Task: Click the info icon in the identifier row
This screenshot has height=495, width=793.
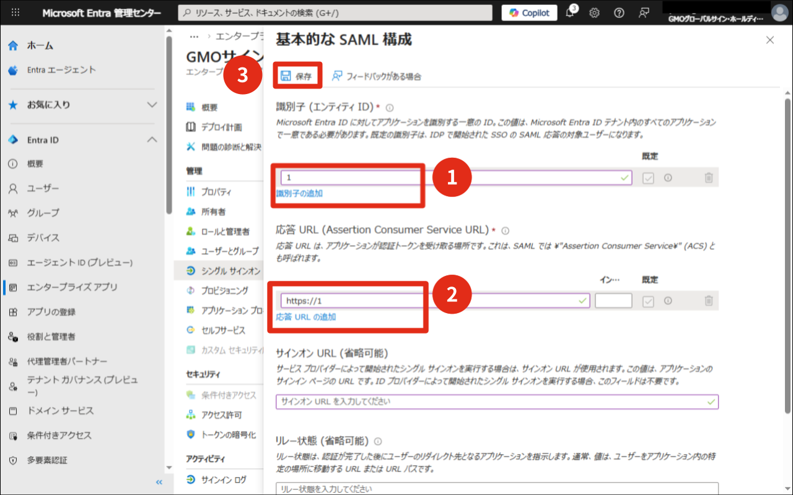Action: [x=668, y=178]
